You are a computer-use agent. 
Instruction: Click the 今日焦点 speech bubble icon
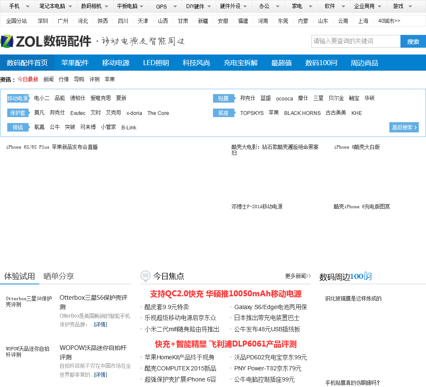pos(145,276)
